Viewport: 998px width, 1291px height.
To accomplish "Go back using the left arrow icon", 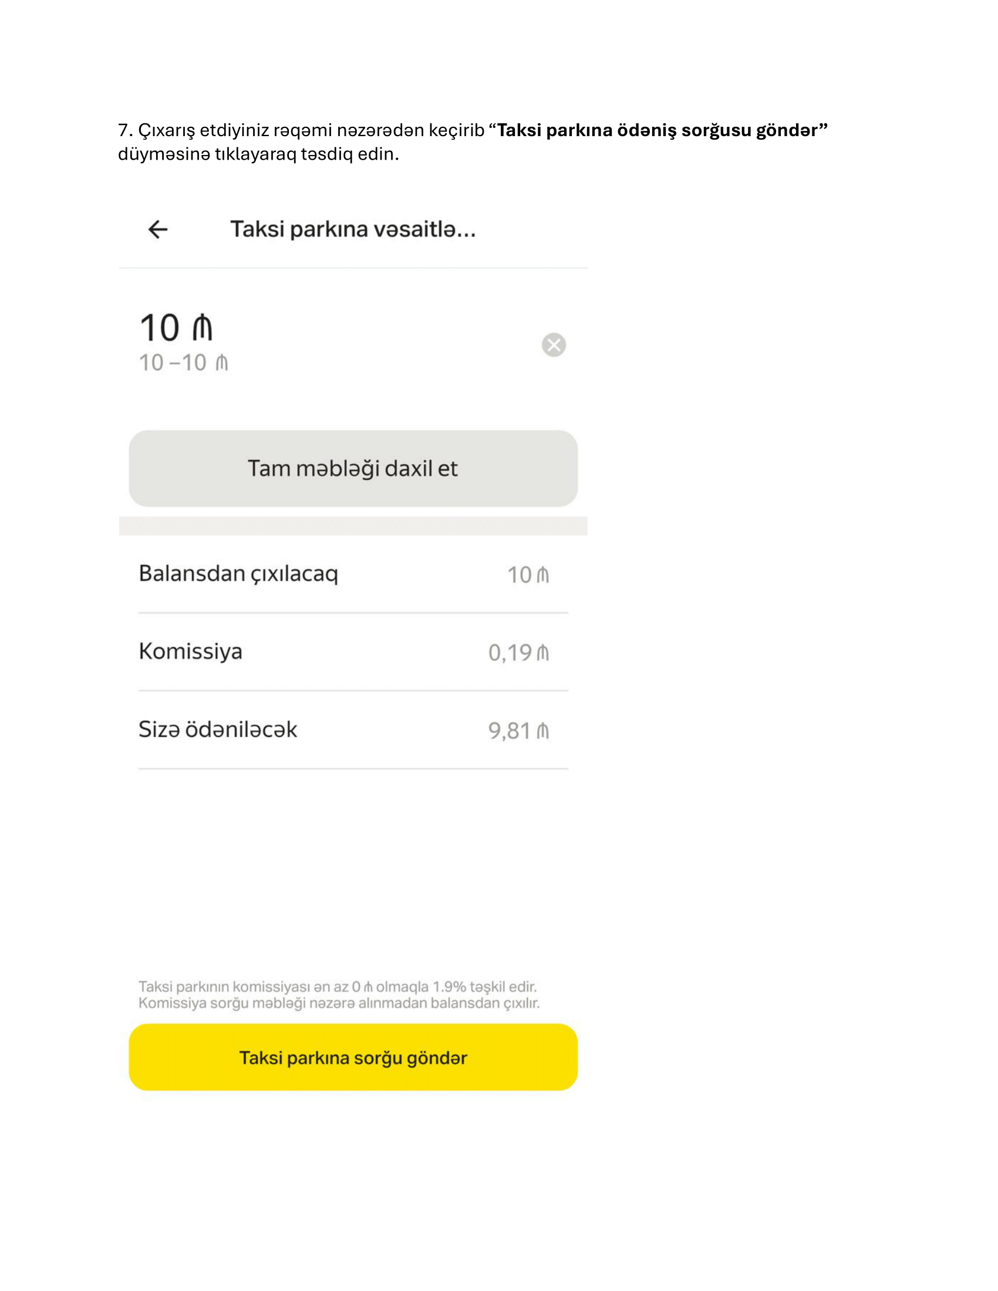I will [158, 229].
